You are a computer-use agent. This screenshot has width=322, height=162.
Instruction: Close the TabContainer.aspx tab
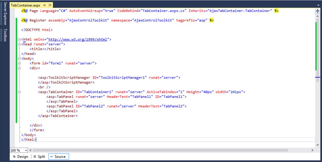point(49,5)
